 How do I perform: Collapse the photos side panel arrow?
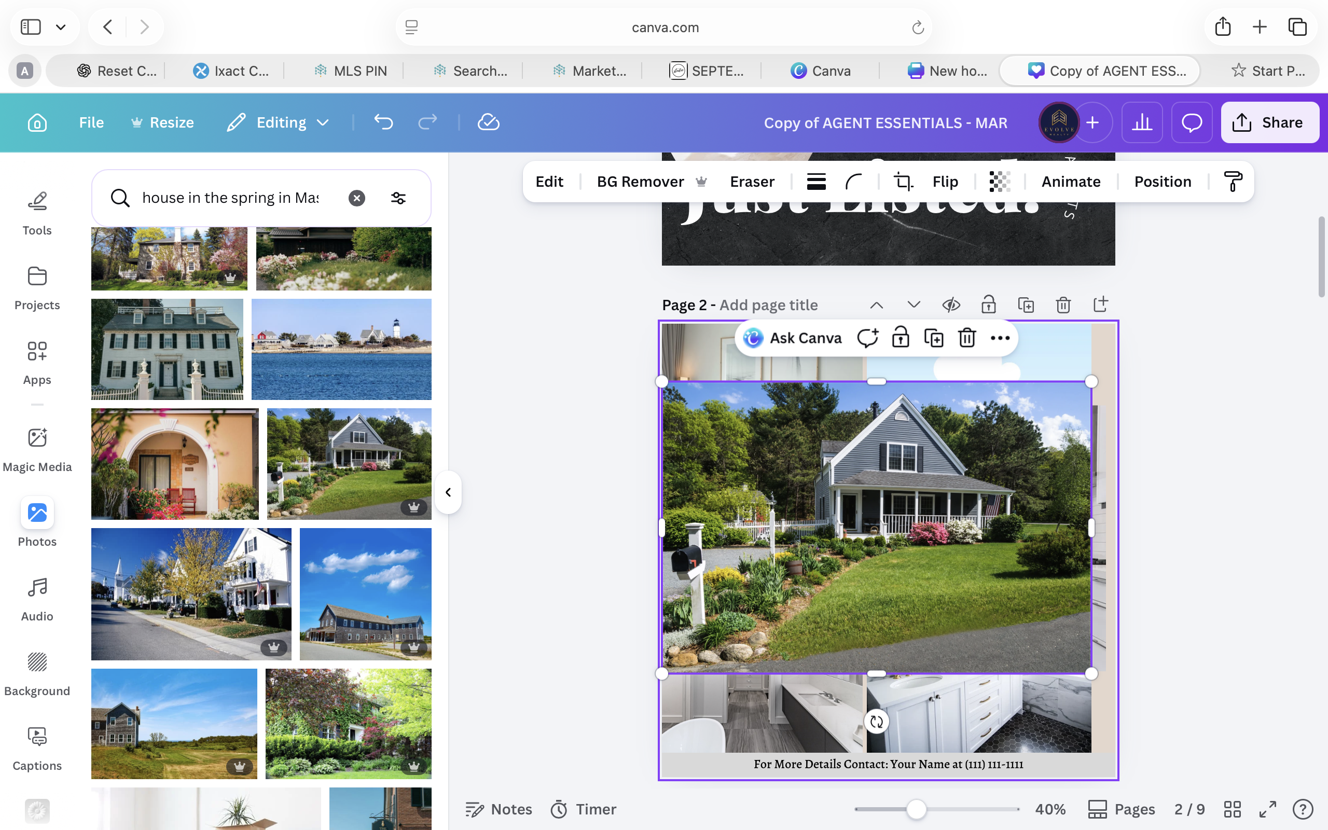point(448,492)
